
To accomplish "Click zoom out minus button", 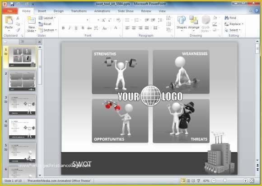I will (x=214, y=181).
